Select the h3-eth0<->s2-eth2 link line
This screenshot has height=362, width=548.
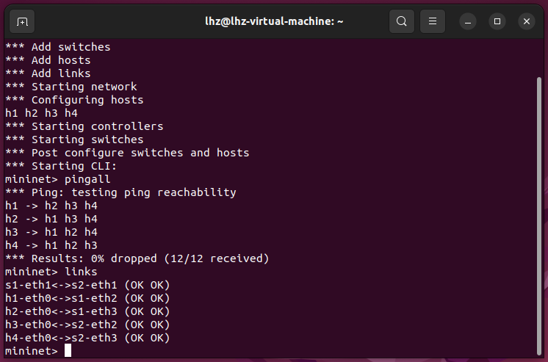87,325
